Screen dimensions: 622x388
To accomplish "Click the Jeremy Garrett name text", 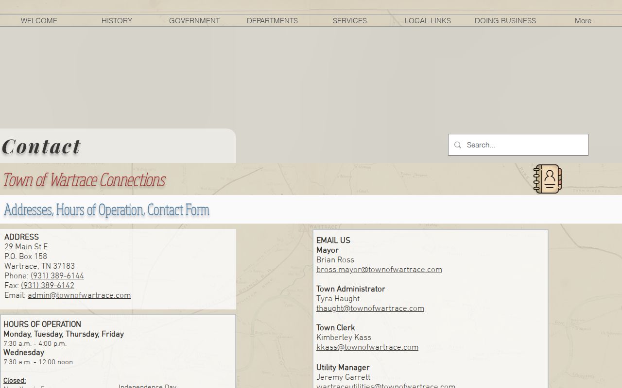I will tap(343, 377).
